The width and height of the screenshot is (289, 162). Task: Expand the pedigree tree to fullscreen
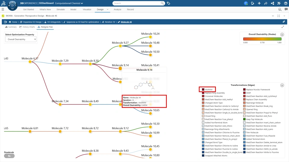coord(283,27)
